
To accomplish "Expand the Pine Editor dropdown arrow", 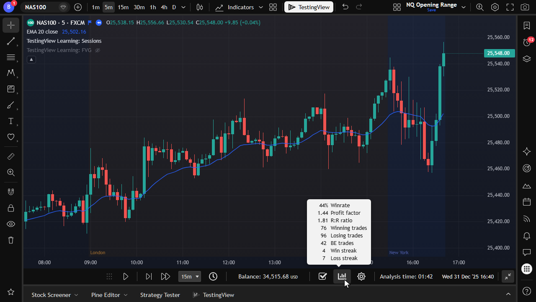I will click(126, 295).
